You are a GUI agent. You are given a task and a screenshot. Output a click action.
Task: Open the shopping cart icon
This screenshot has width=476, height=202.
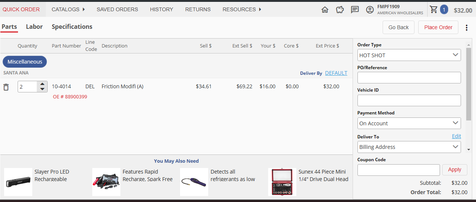pyautogui.click(x=434, y=9)
